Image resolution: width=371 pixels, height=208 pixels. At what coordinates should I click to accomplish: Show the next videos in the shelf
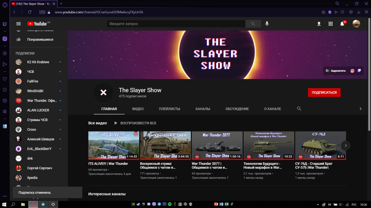[345, 146]
